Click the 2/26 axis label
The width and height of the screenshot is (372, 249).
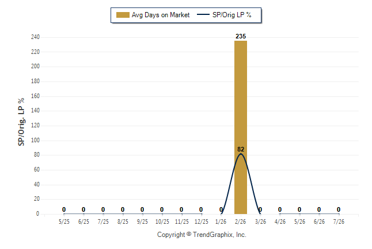click(241, 221)
